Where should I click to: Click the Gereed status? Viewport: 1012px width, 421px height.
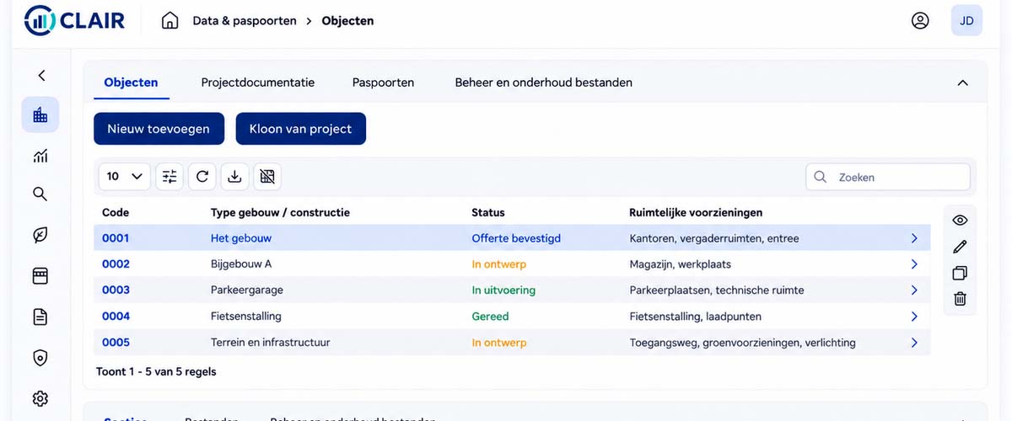point(490,317)
